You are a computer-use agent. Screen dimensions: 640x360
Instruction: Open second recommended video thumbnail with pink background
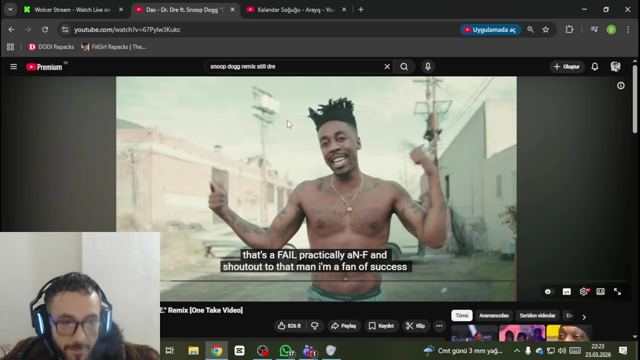click(x=522, y=332)
